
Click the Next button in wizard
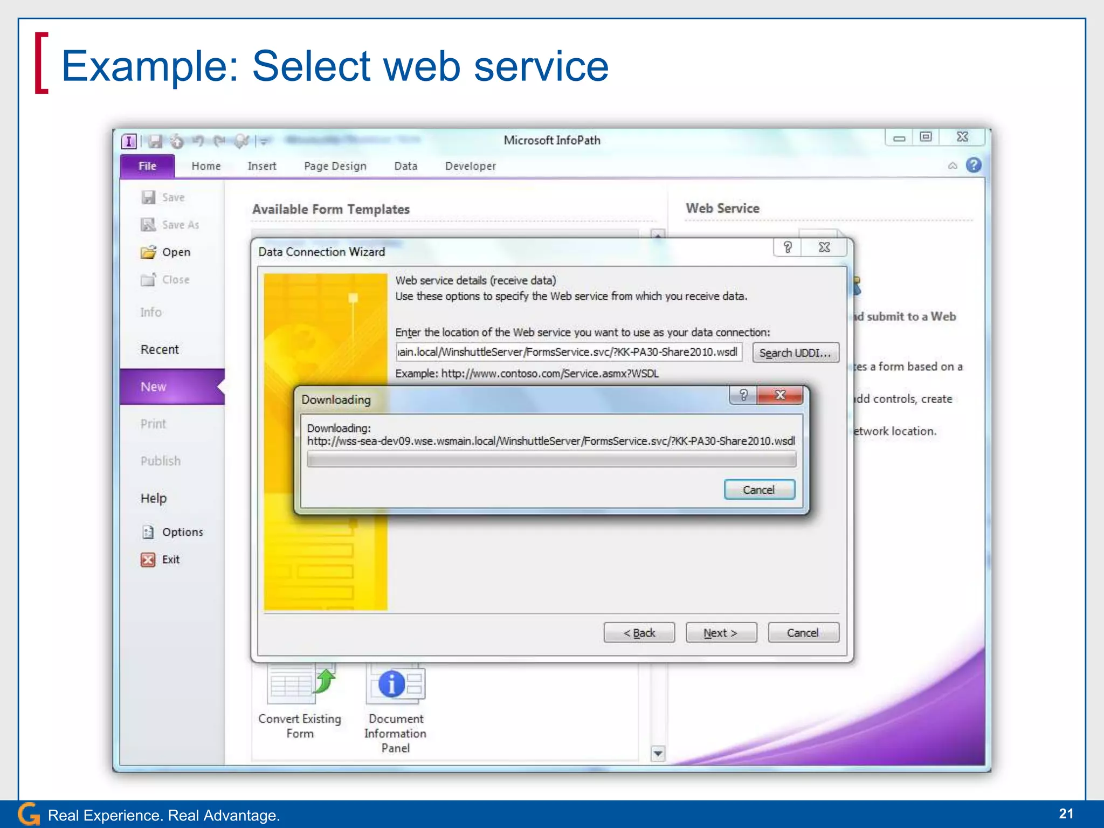point(721,632)
